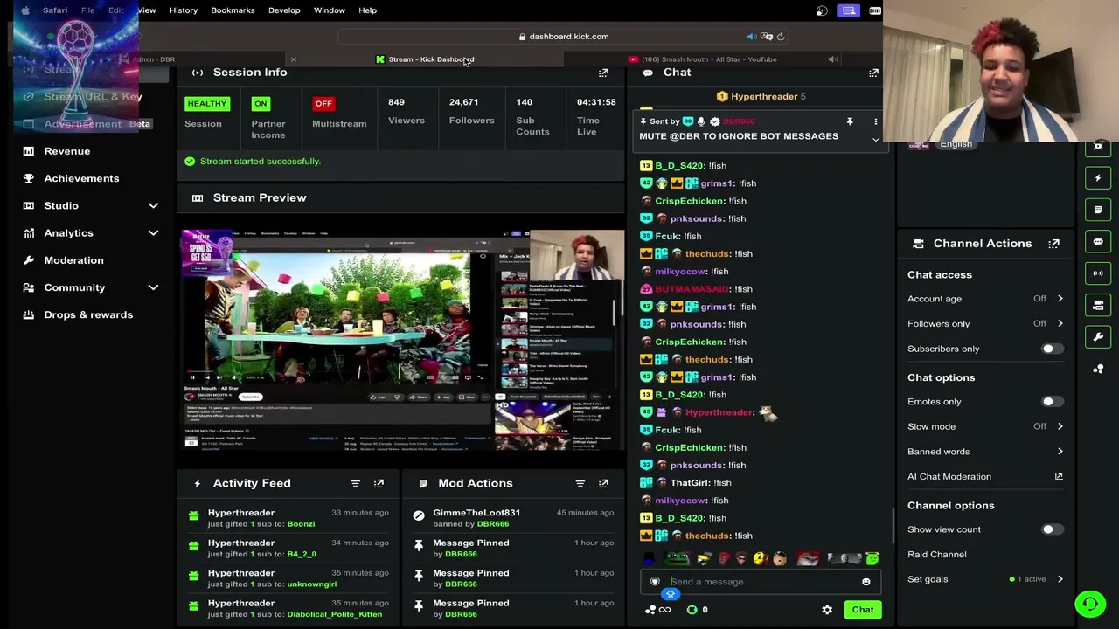The width and height of the screenshot is (1119, 629).
Task: Click Hyperthreader top gifter banner
Action: click(761, 96)
